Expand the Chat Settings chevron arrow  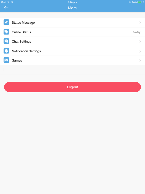tap(140, 42)
